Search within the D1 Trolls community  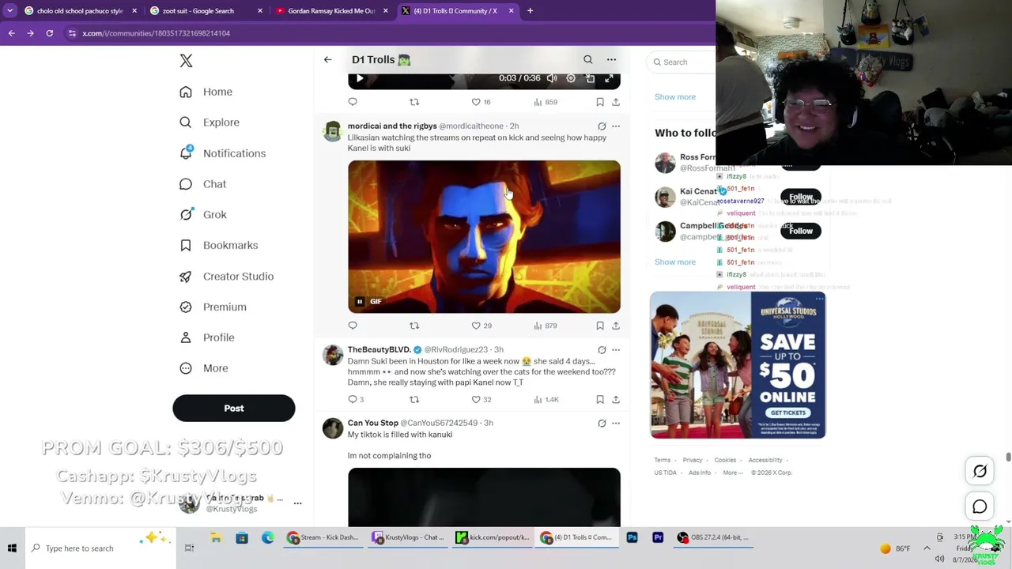point(587,59)
